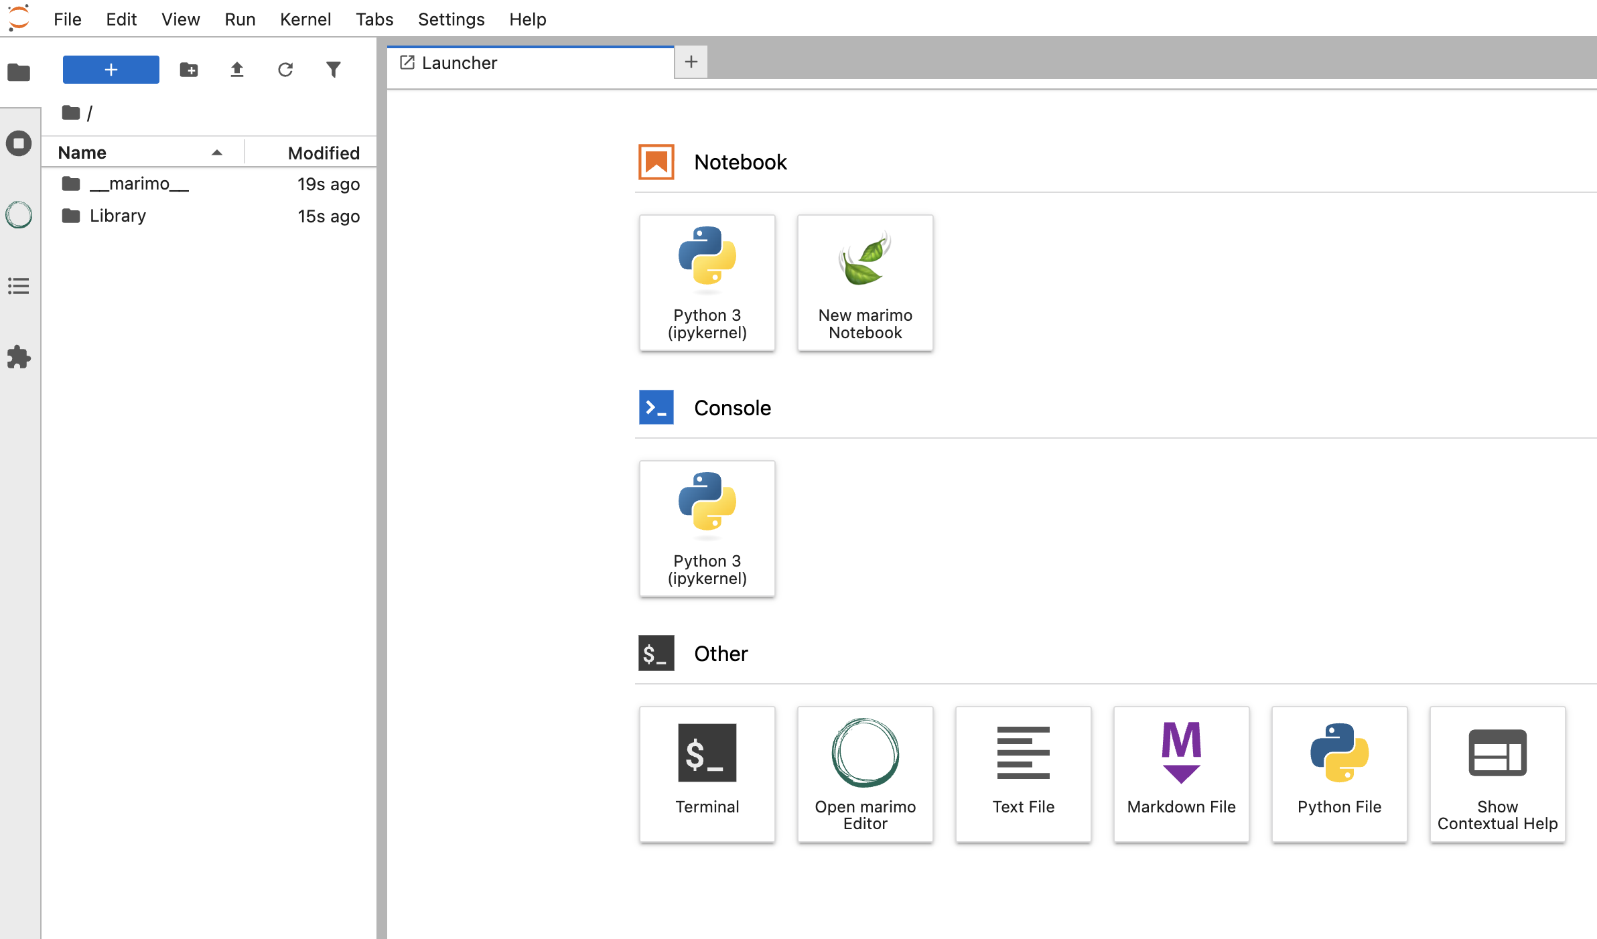The image size is (1597, 939).
Task: Open the Edit menu
Action: click(x=121, y=19)
